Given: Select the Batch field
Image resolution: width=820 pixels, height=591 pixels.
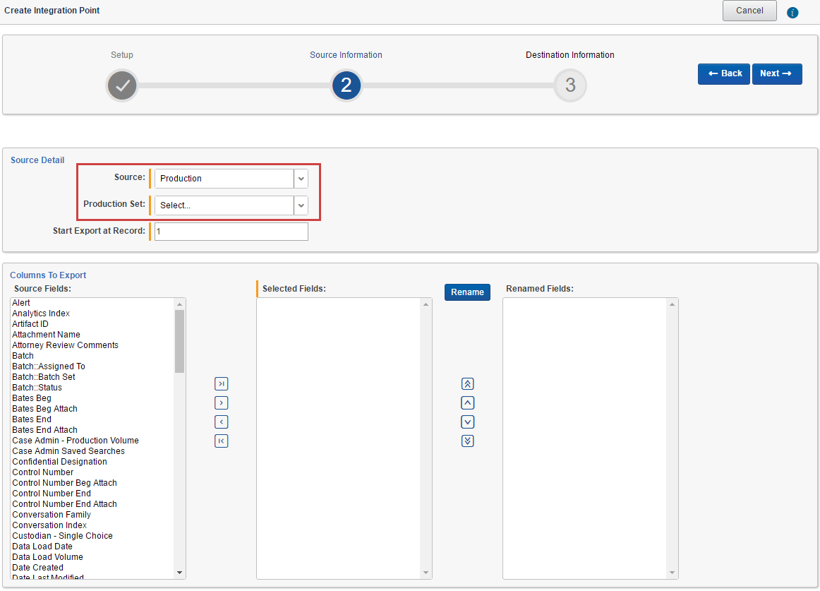Looking at the screenshot, I should 23,355.
